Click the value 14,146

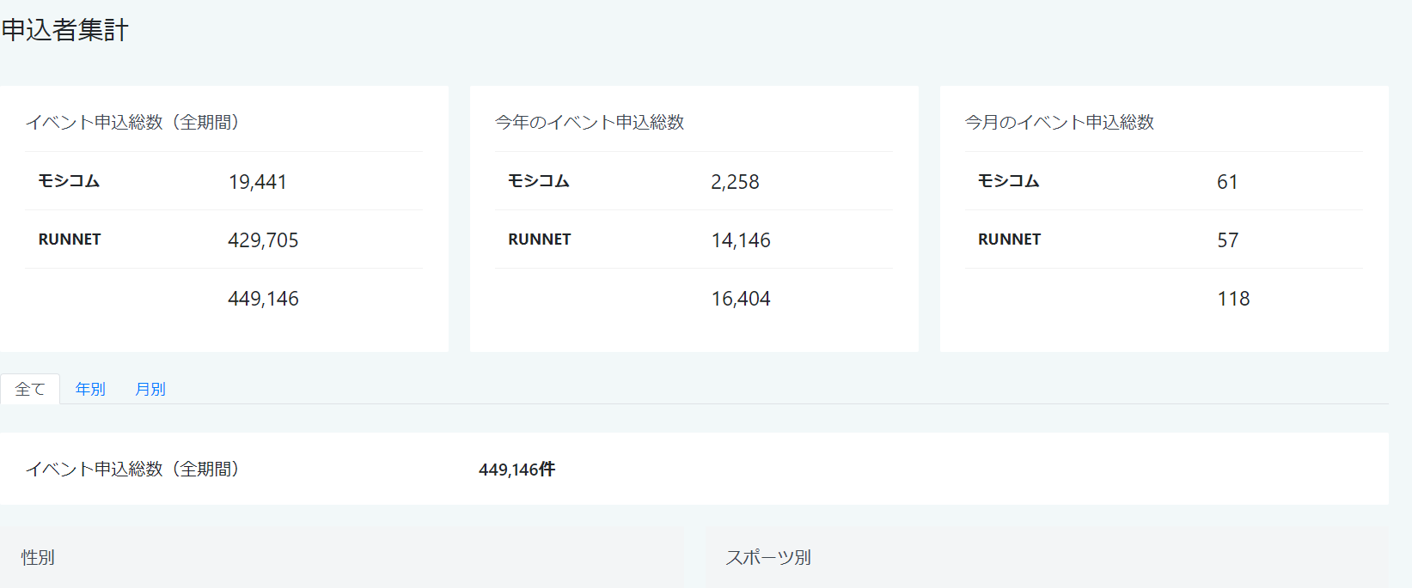pyautogui.click(x=741, y=240)
